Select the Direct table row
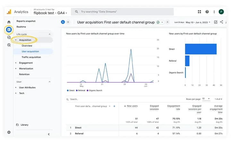231x143 pixels. pyautogui.click(x=144, y=128)
